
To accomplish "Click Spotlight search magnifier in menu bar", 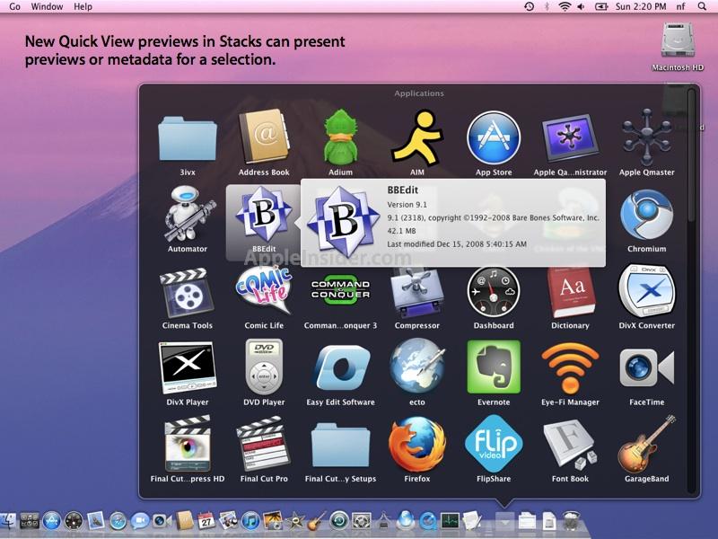I will coord(702,6).
